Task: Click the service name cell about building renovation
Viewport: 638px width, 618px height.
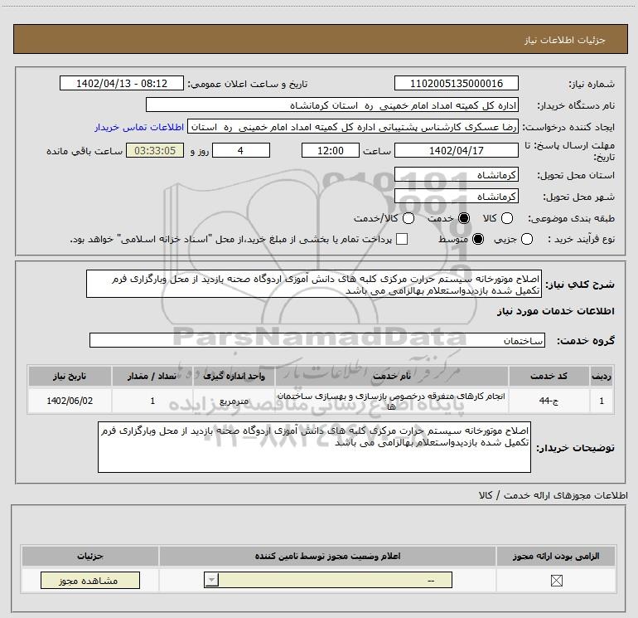Action: (392, 401)
